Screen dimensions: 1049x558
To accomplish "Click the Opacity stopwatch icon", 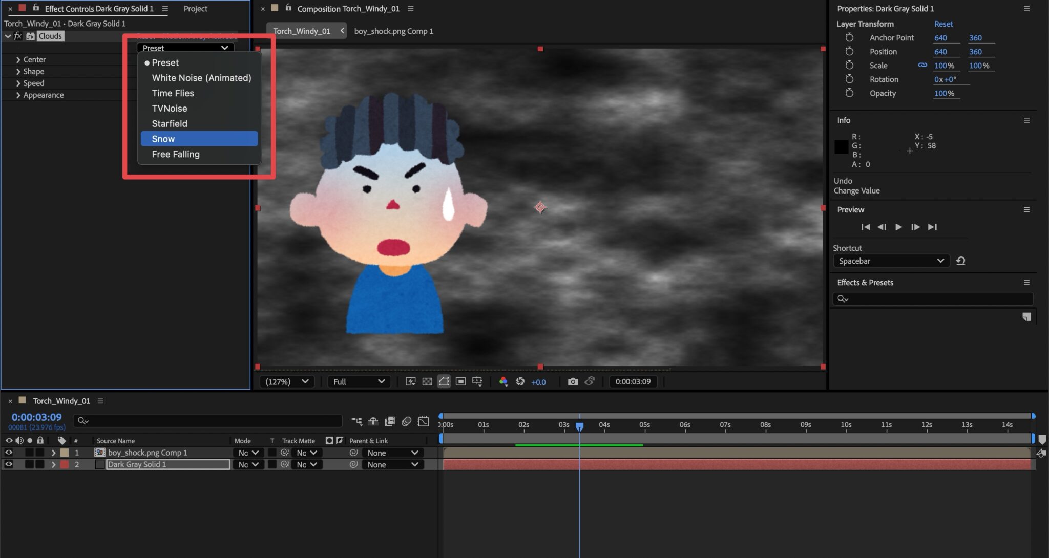I will point(849,93).
